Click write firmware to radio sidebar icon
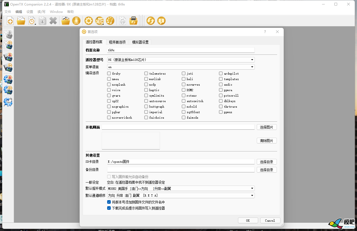The width and height of the screenshot is (357, 231). [8, 57]
